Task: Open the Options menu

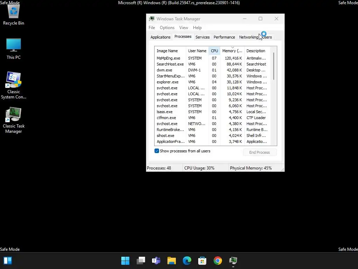Action: pyautogui.click(x=167, y=28)
